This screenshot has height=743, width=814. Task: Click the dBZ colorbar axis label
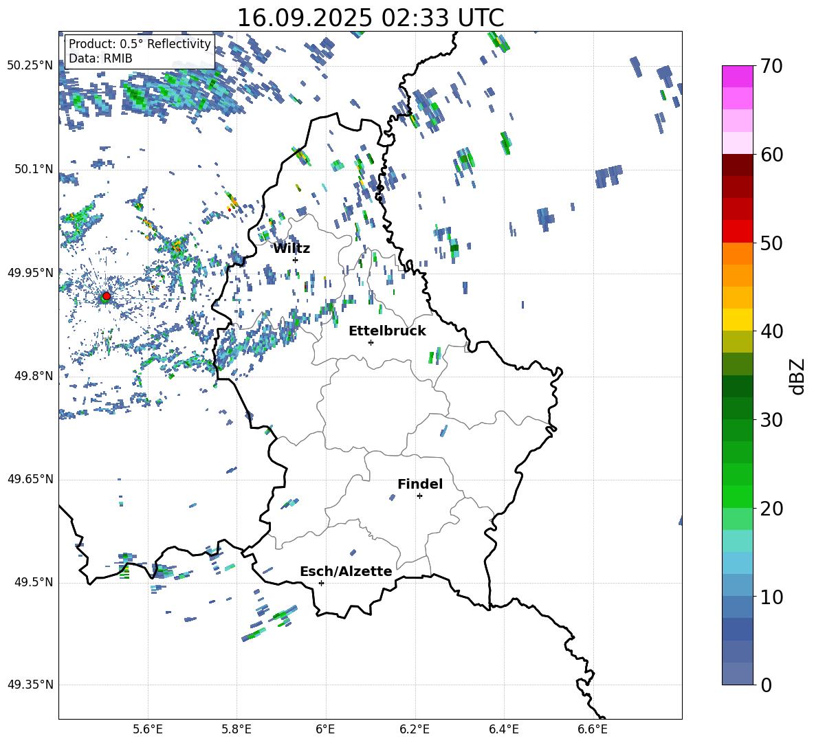797,376
